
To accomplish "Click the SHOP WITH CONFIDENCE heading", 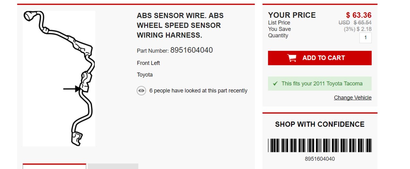I will [x=320, y=124].
